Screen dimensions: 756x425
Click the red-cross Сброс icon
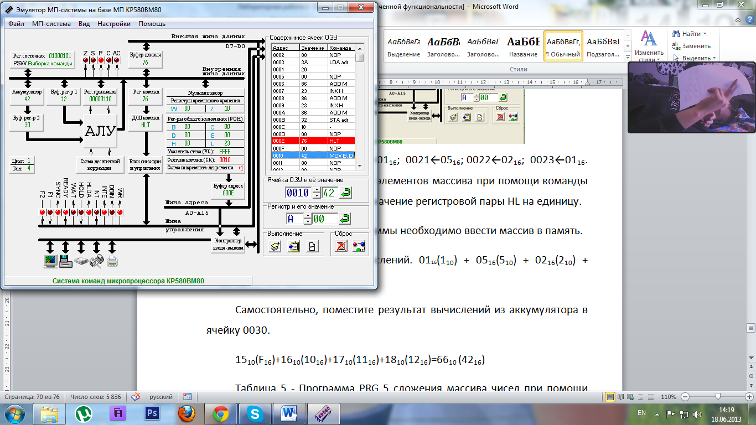pos(341,247)
